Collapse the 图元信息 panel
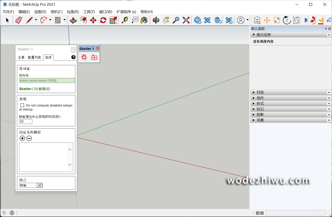The image size is (332, 217). tap(253, 35)
